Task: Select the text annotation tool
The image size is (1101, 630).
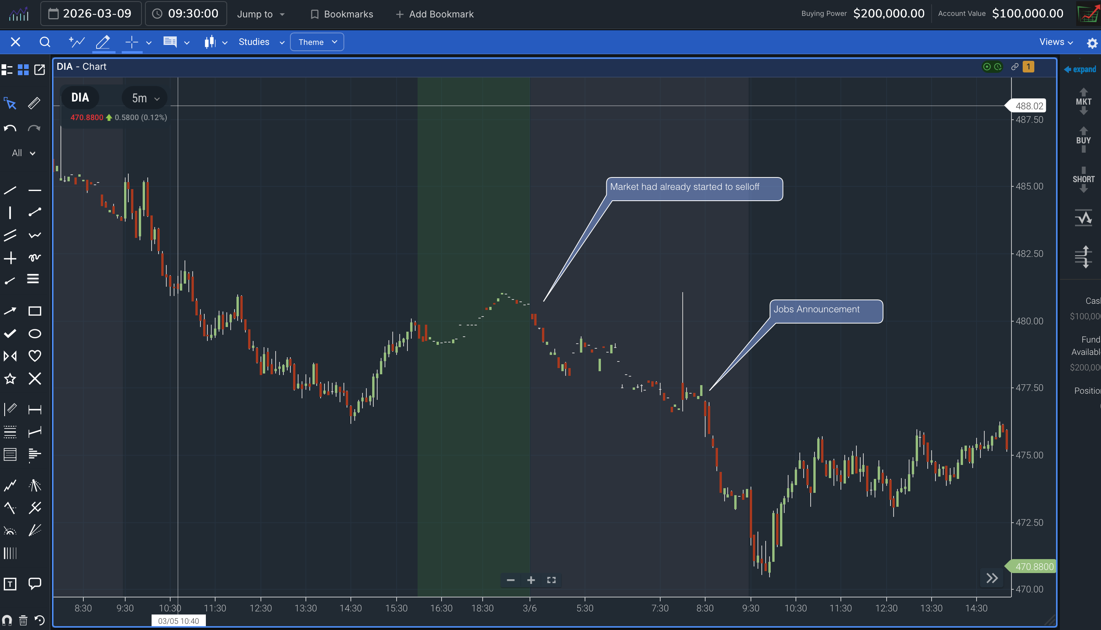Action: pos(10,584)
